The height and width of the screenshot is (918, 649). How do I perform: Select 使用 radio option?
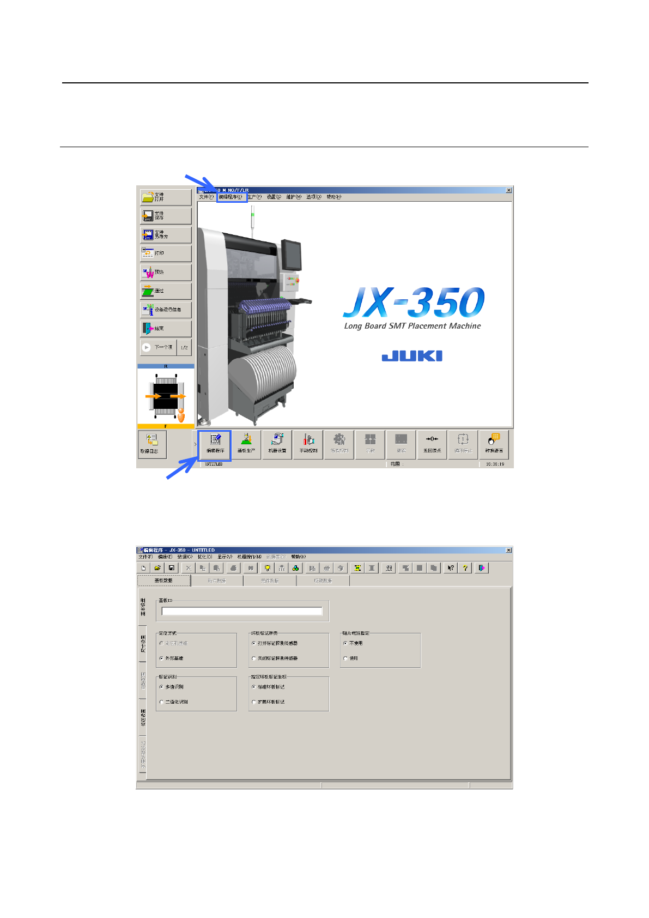point(351,659)
